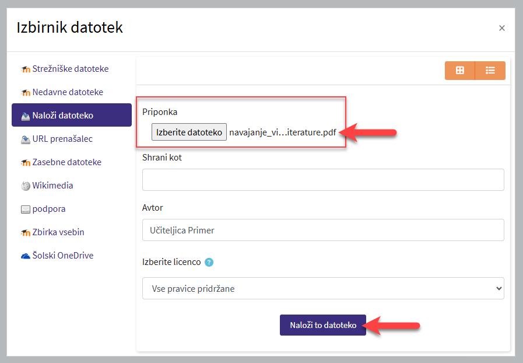Click the Naloži to datoteko button
This screenshot has height=363, width=523.
pyautogui.click(x=323, y=325)
